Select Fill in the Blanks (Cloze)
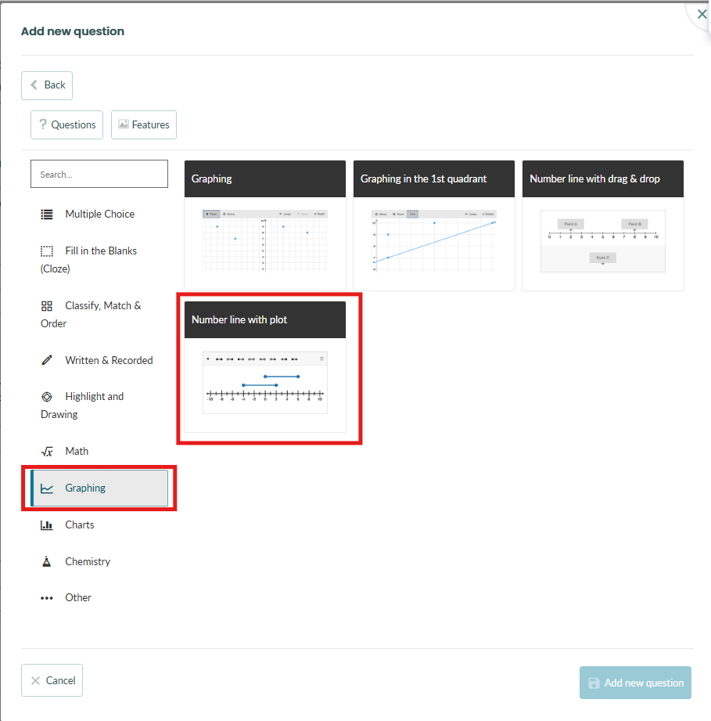Viewport: 711px width, 721px height. coord(99,260)
